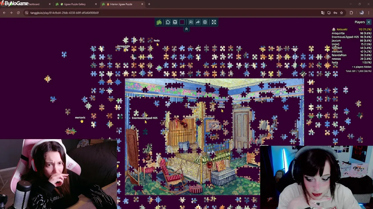Click the Total 681 / 1,000 progress text
The height and width of the screenshot is (209, 373).
[358, 71]
